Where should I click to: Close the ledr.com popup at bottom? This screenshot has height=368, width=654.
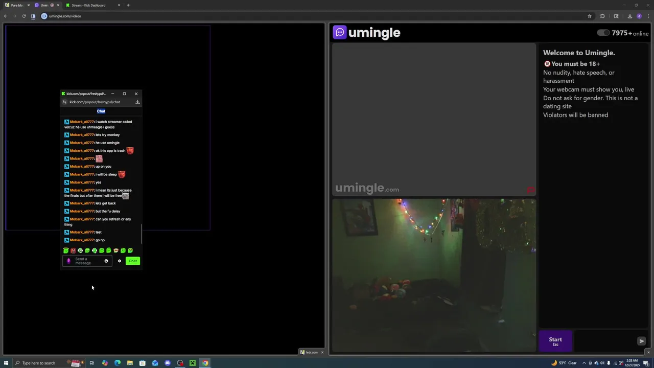tap(322, 352)
